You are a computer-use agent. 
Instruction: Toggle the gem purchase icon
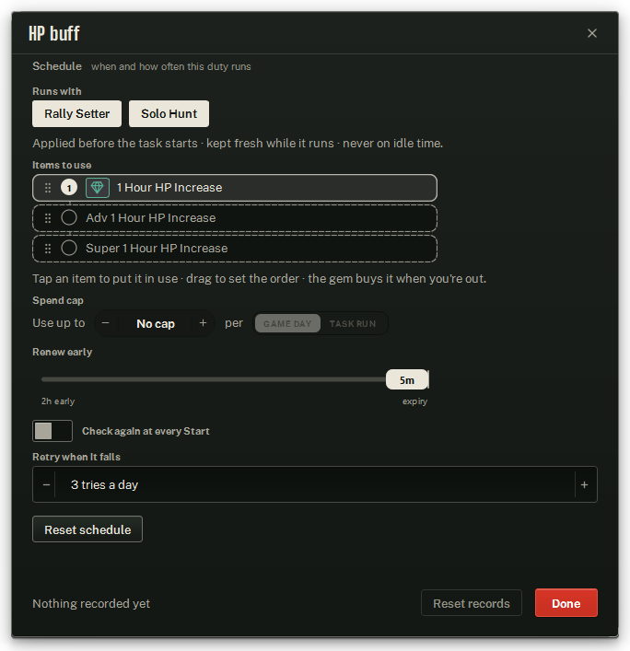point(98,188)
